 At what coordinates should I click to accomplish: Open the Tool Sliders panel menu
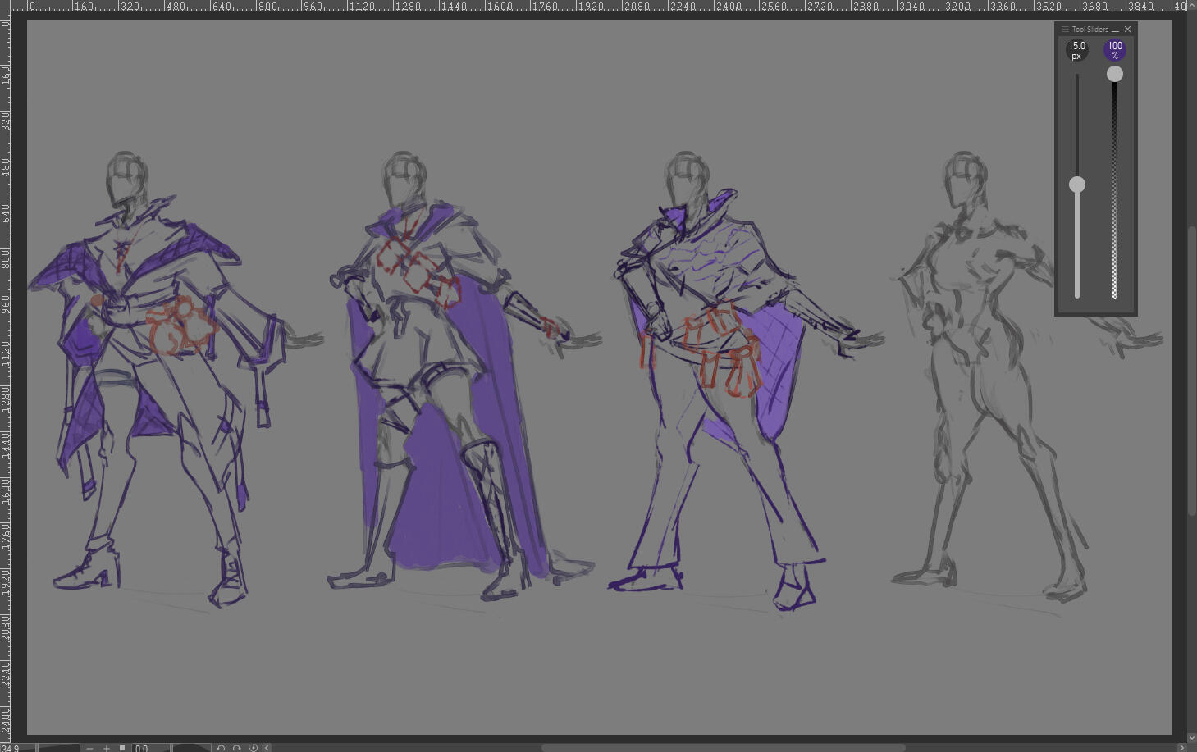point(1065,30)
